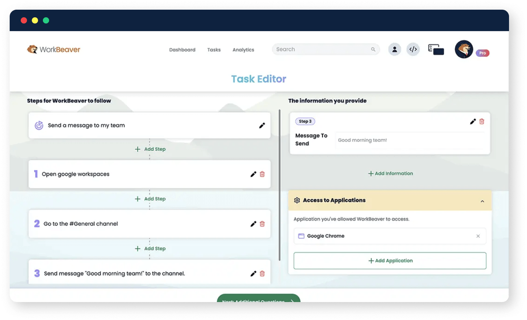
Task: Open the user profile icon
Action: (395, 49)
